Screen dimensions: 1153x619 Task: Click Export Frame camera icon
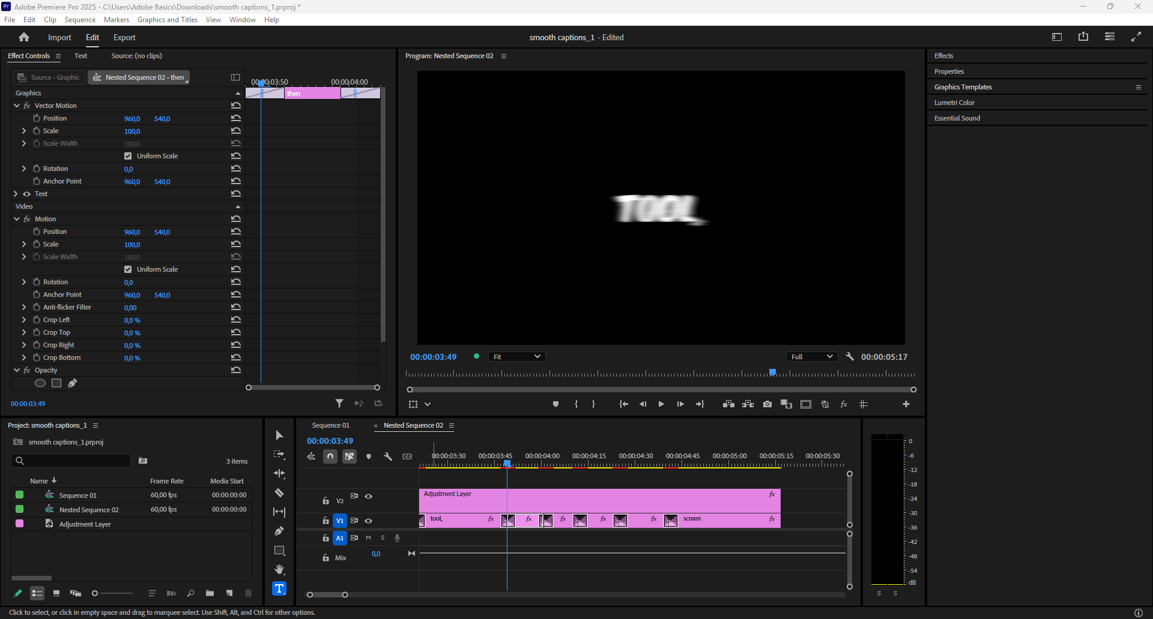coord(767,404)
